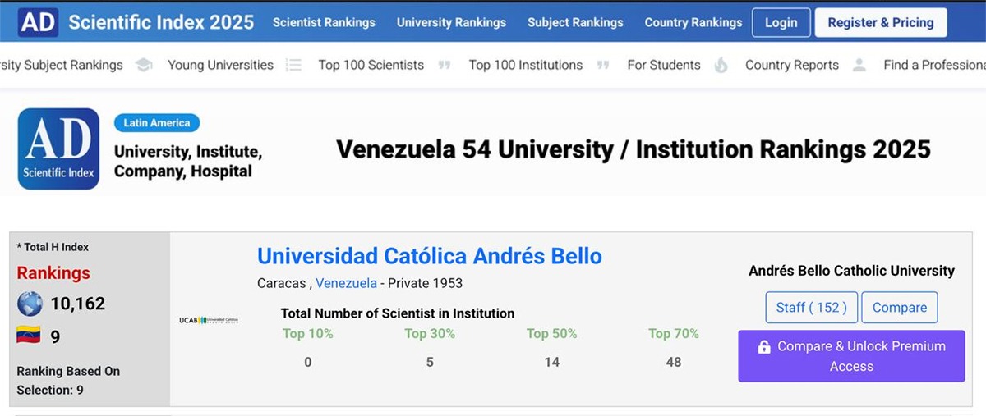Click the flame icon before Country Reports
Viewport: 986px width, 416px height.
pyautogui.click(x=721, y=66)
